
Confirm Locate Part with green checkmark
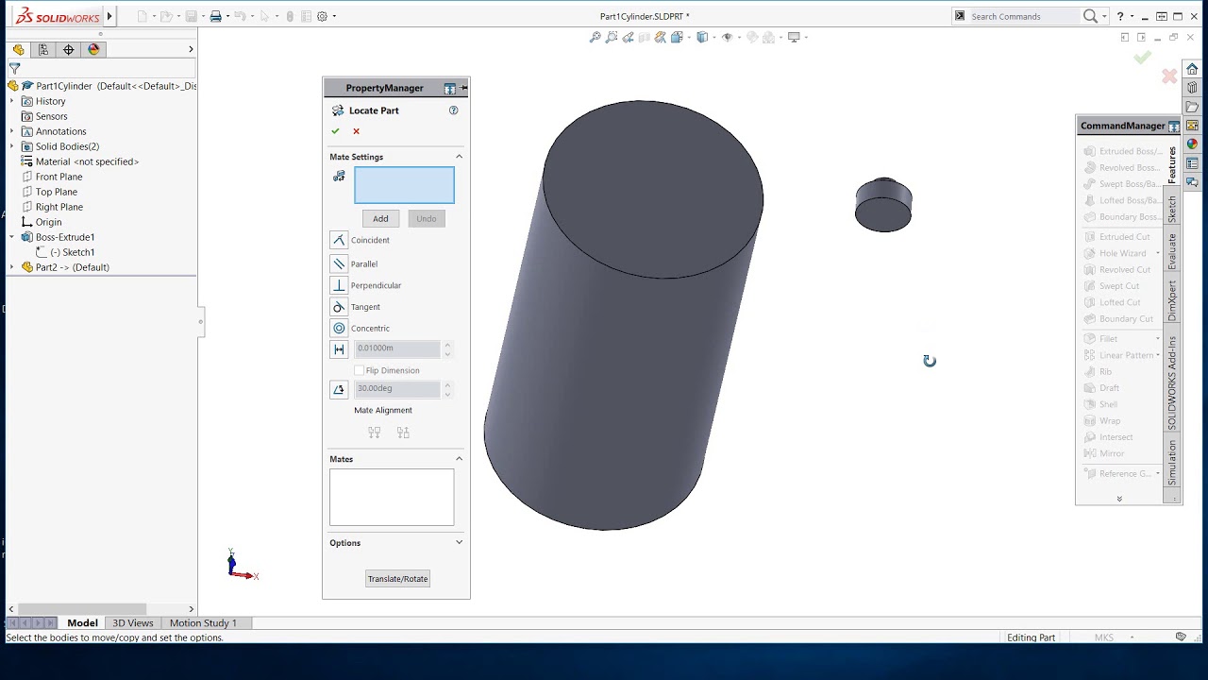point(335,131)
